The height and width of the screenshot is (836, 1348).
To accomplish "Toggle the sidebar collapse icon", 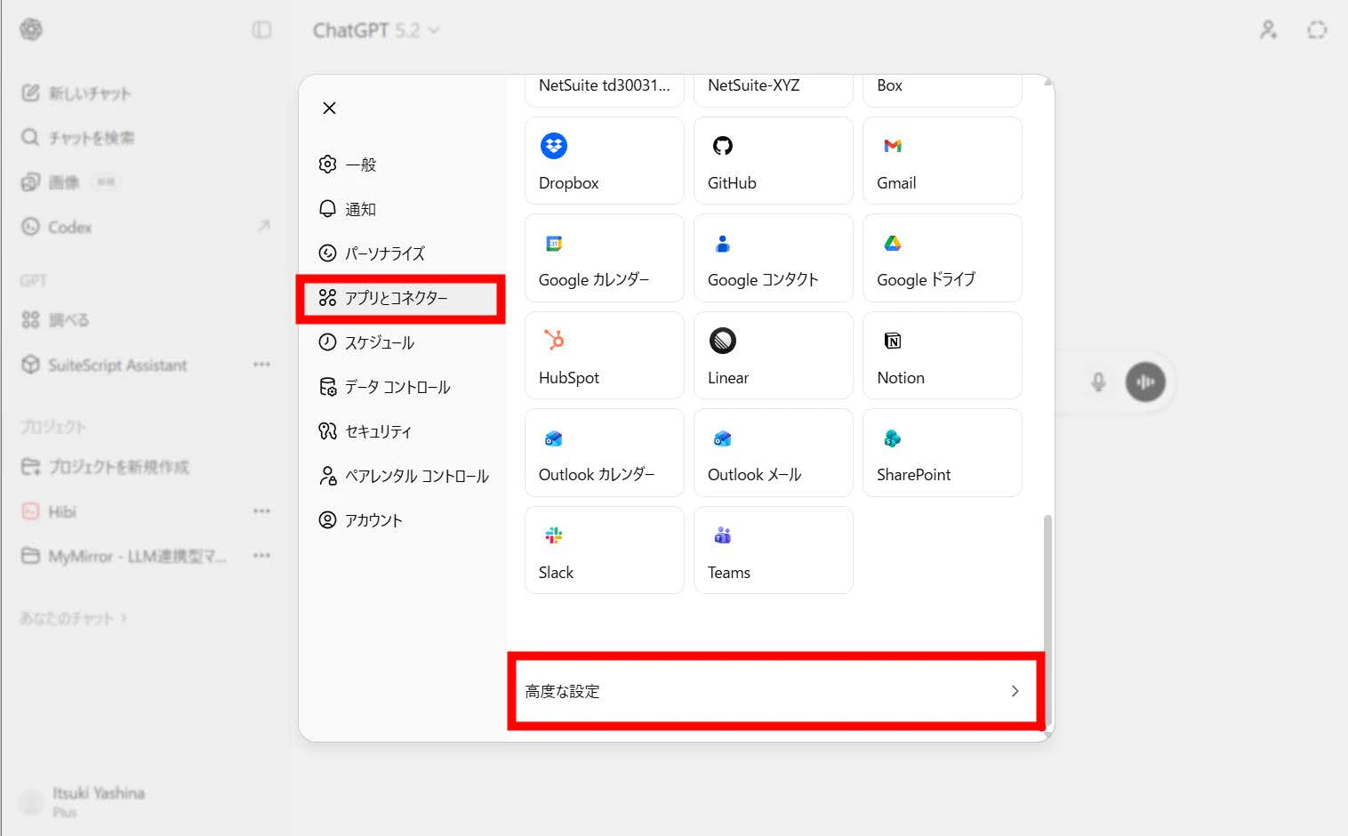I will pyautogui.click(x=261, y=30).
